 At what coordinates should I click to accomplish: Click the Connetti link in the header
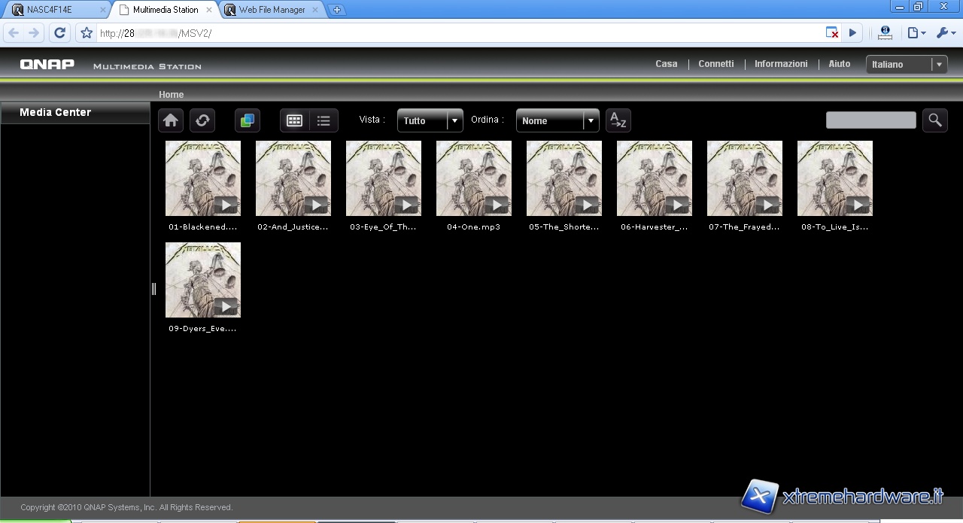[x=715, y=64]
